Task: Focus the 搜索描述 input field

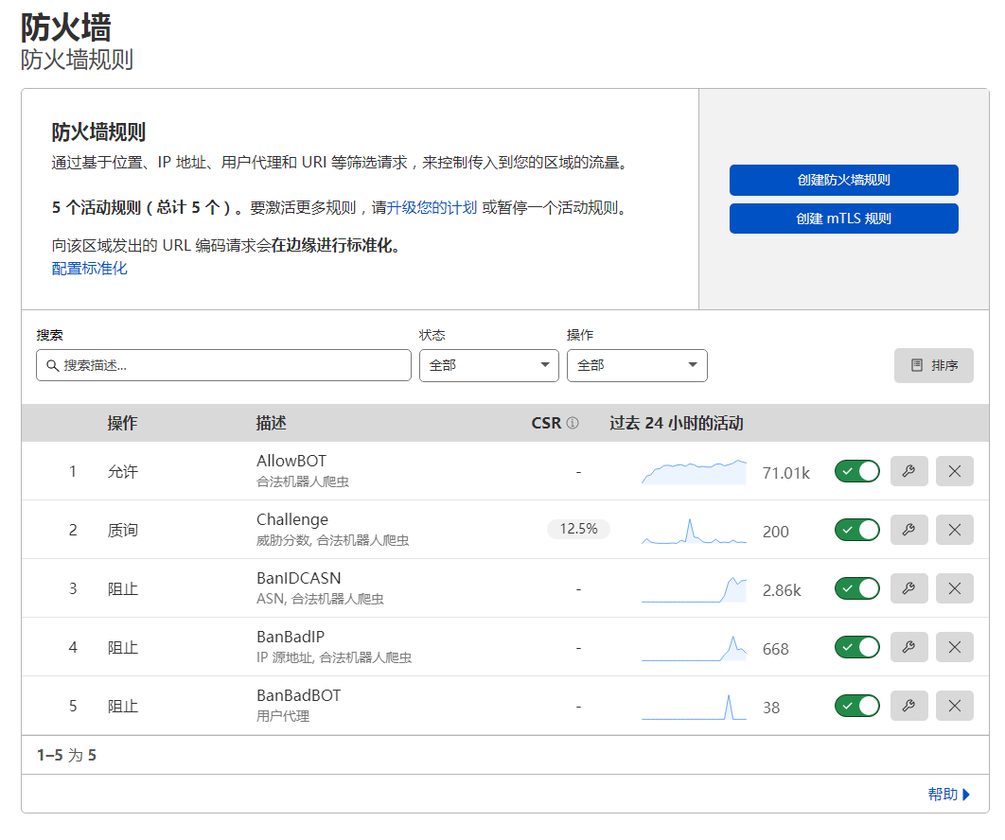Action: coord(223,366)
